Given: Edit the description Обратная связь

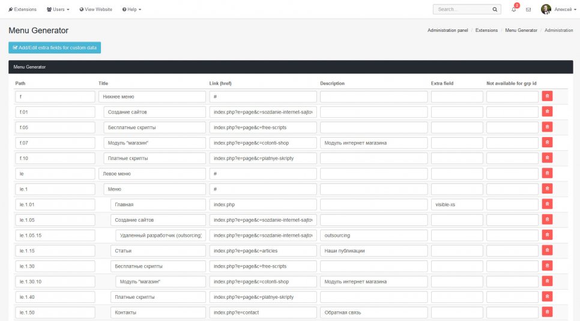Looking at the screenshot, I should [373, 313].
